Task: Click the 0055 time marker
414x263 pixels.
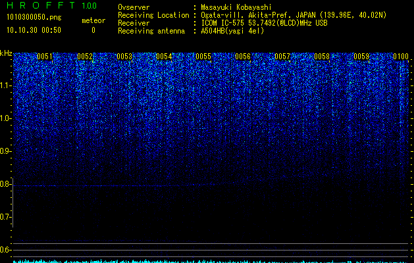Action: click(x=203, y=57)
